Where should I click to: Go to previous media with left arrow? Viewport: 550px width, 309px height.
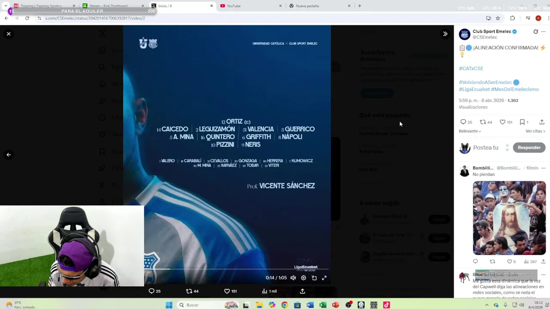click(9, 155)
